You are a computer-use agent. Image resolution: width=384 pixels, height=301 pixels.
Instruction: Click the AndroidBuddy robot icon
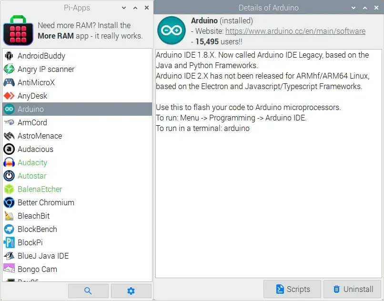9,56
